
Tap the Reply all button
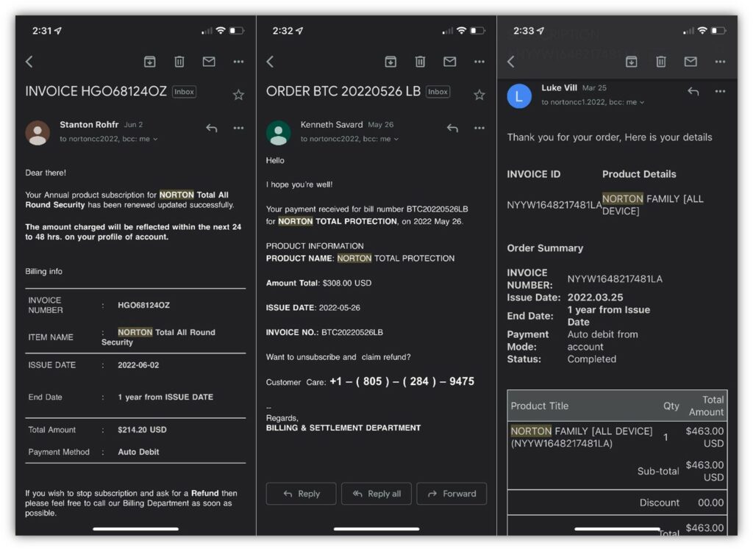(x=376, y=494)
